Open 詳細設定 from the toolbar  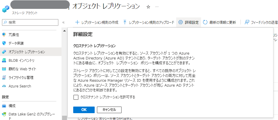point(189,22)
